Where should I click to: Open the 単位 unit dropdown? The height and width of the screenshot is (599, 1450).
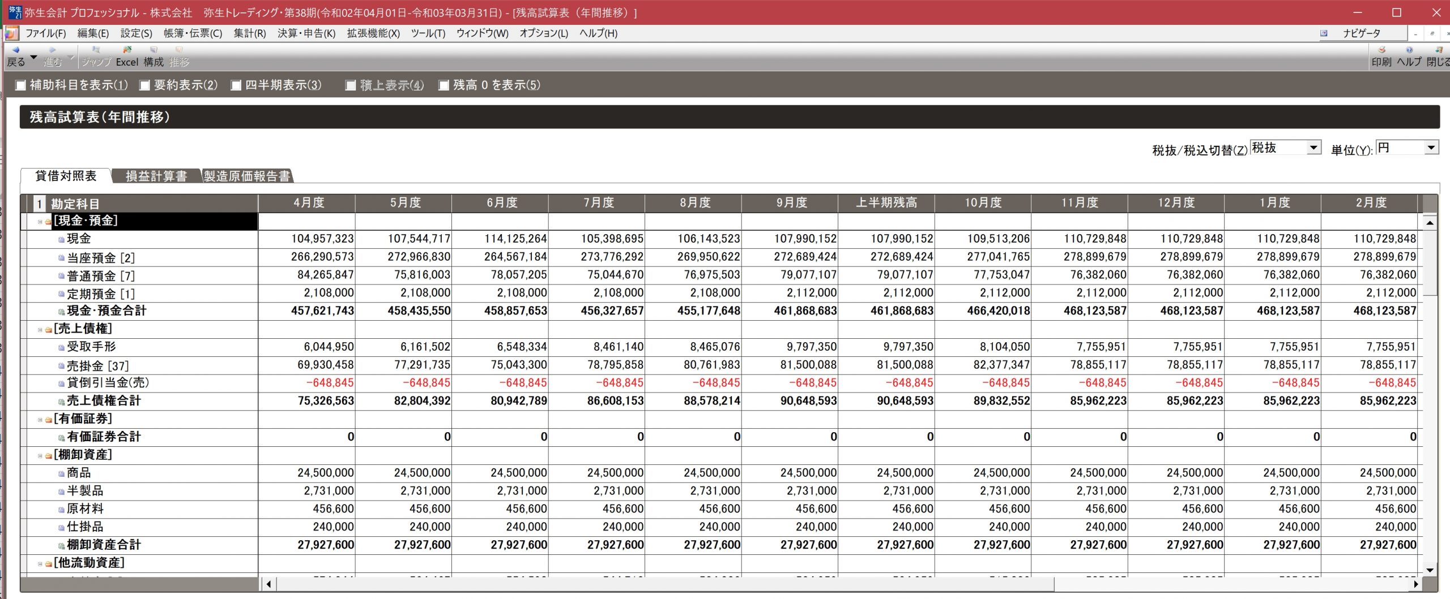click(1431, 148)
